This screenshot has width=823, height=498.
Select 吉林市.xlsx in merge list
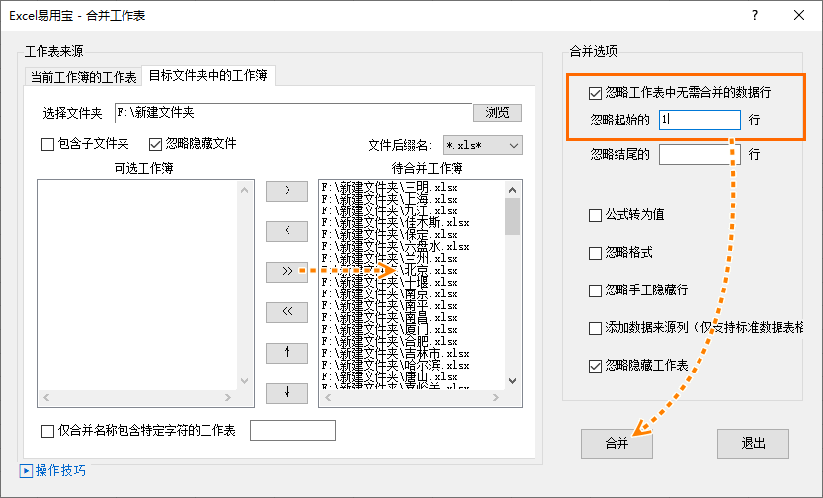(395, 353)
